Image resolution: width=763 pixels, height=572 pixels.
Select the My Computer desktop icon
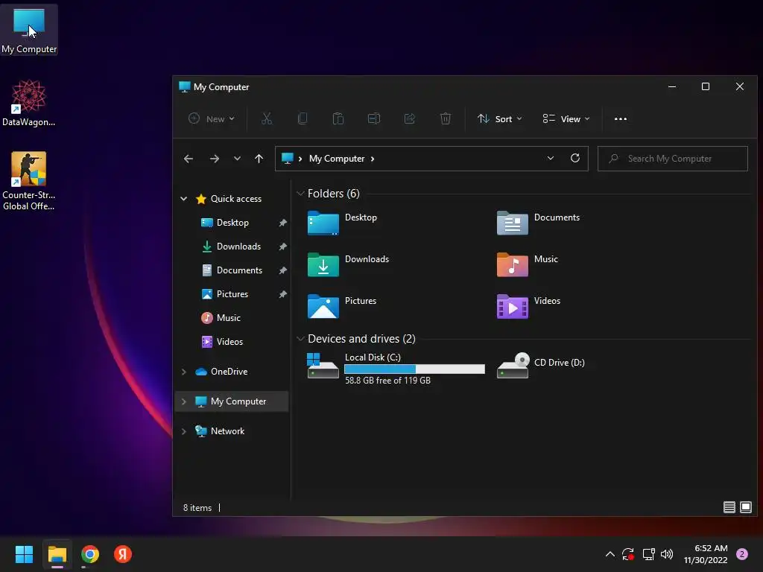29,30
